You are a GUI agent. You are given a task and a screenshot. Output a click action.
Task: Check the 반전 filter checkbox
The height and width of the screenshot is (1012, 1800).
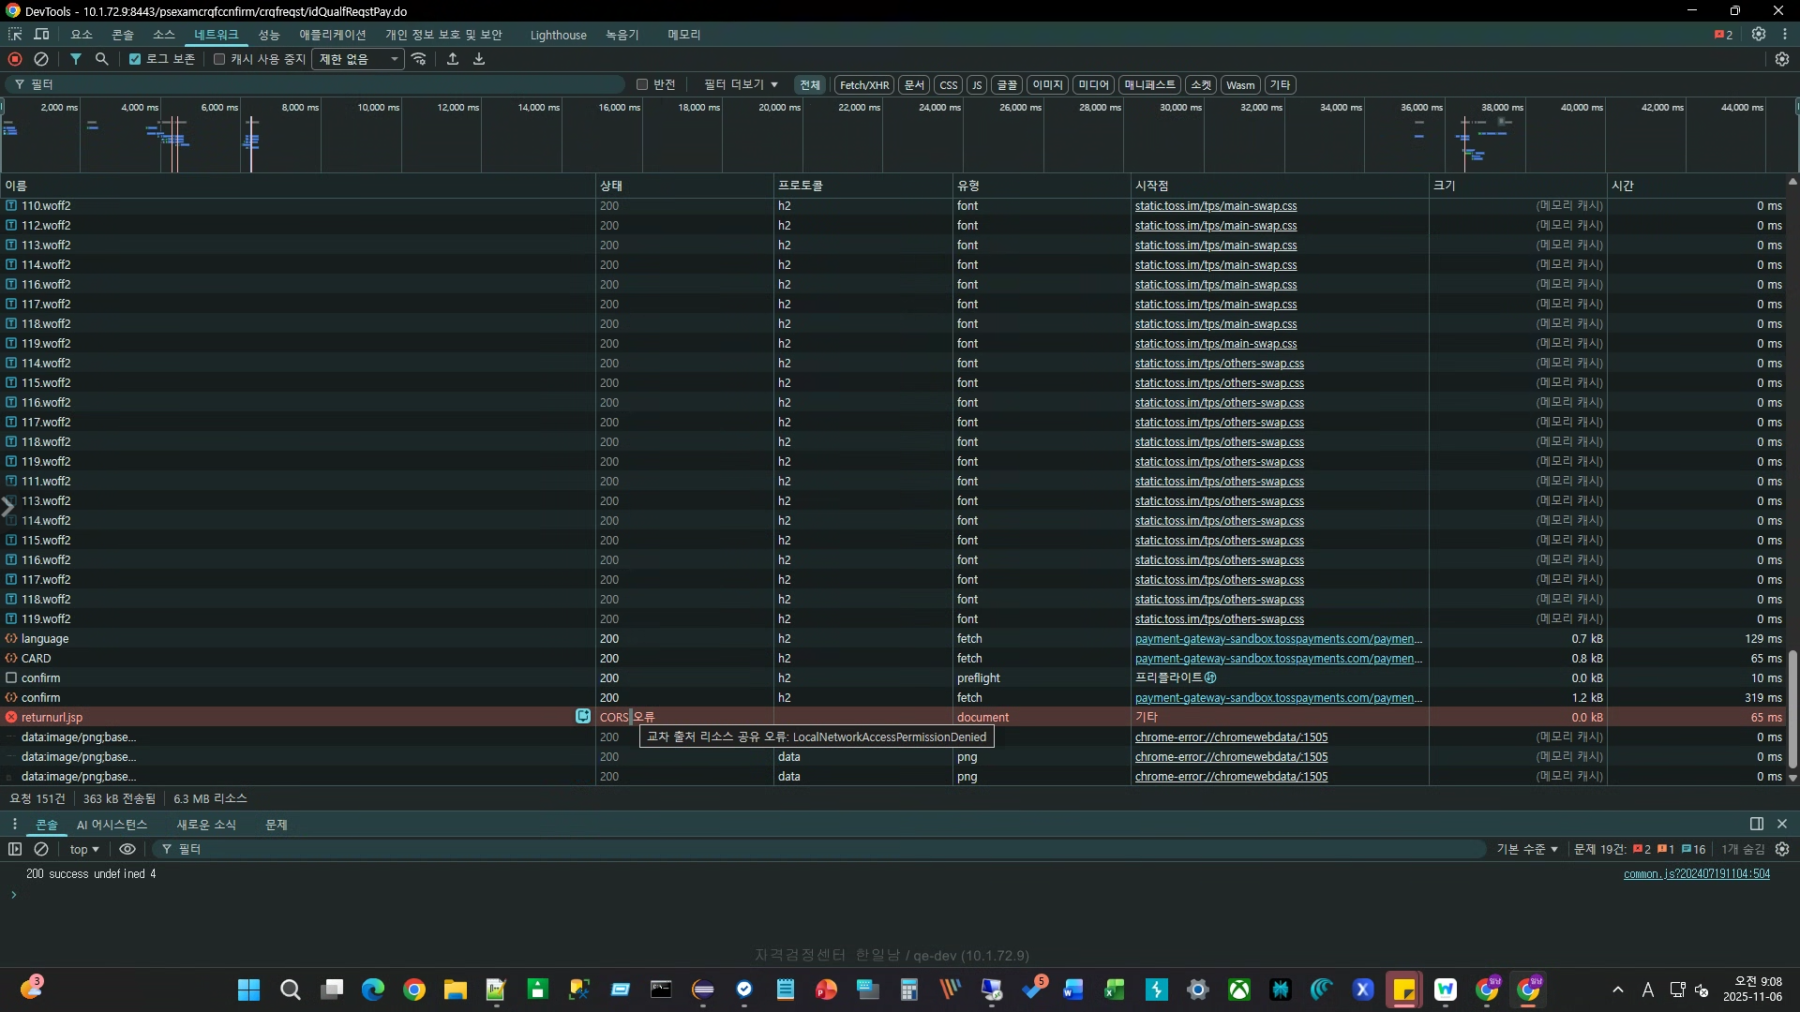[642, 84]
